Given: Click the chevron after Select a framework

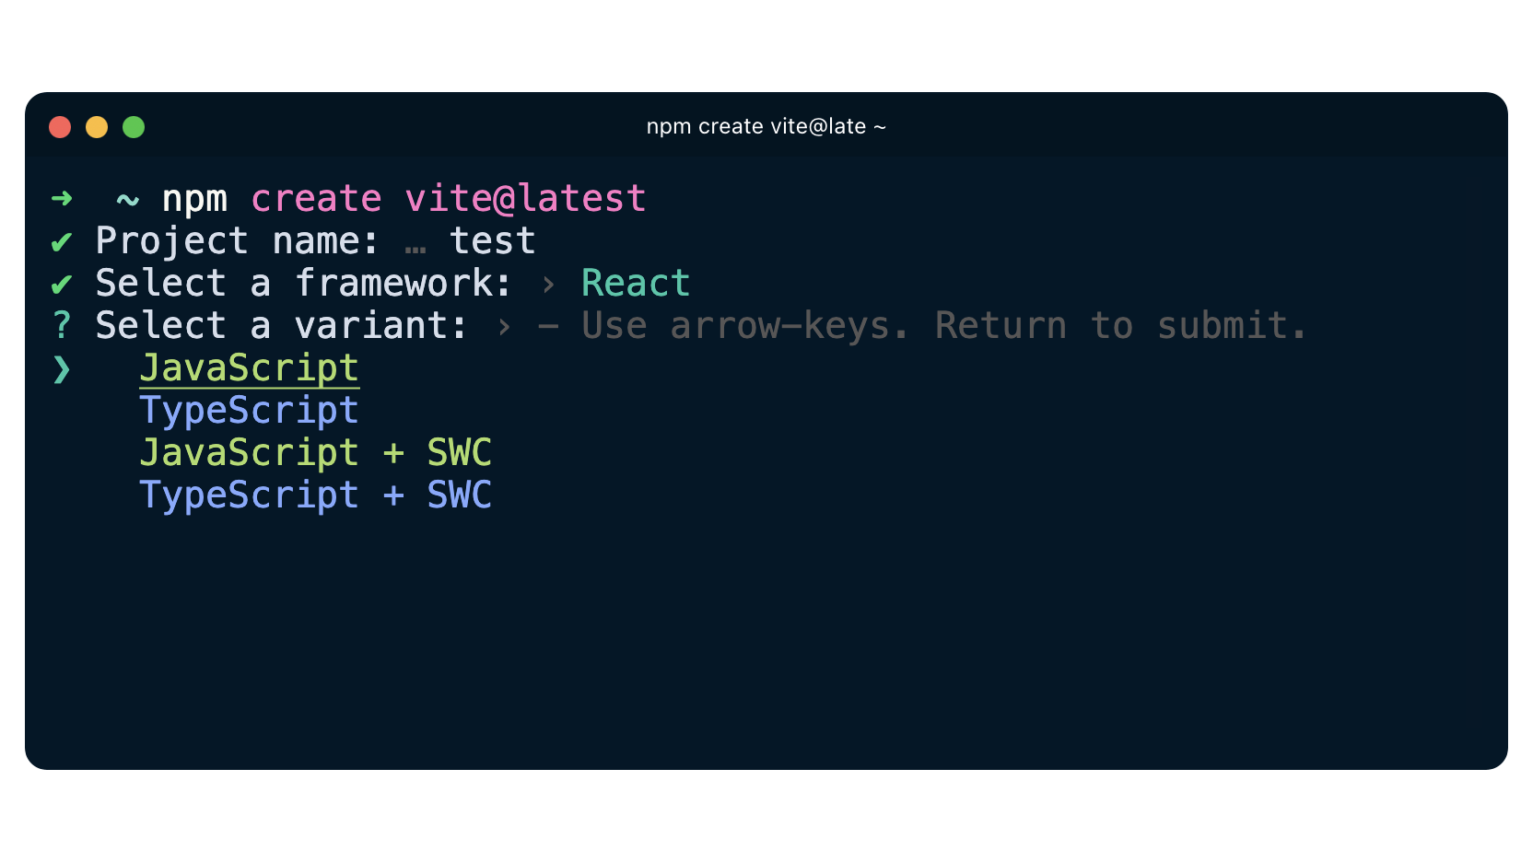Looking at the screenshot, I should click(x=549, y=285).
